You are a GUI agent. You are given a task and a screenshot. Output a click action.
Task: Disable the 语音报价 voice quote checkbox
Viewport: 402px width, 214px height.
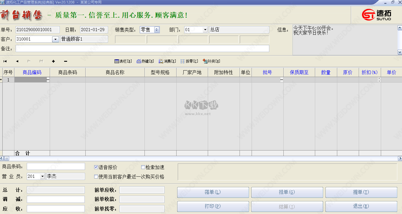96,167
